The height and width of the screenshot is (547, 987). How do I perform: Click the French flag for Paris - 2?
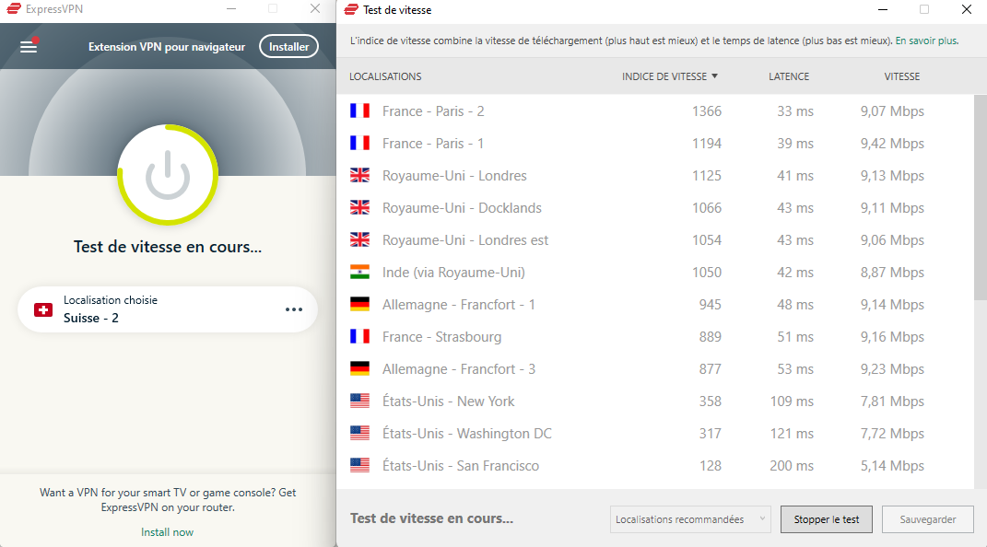360,111
